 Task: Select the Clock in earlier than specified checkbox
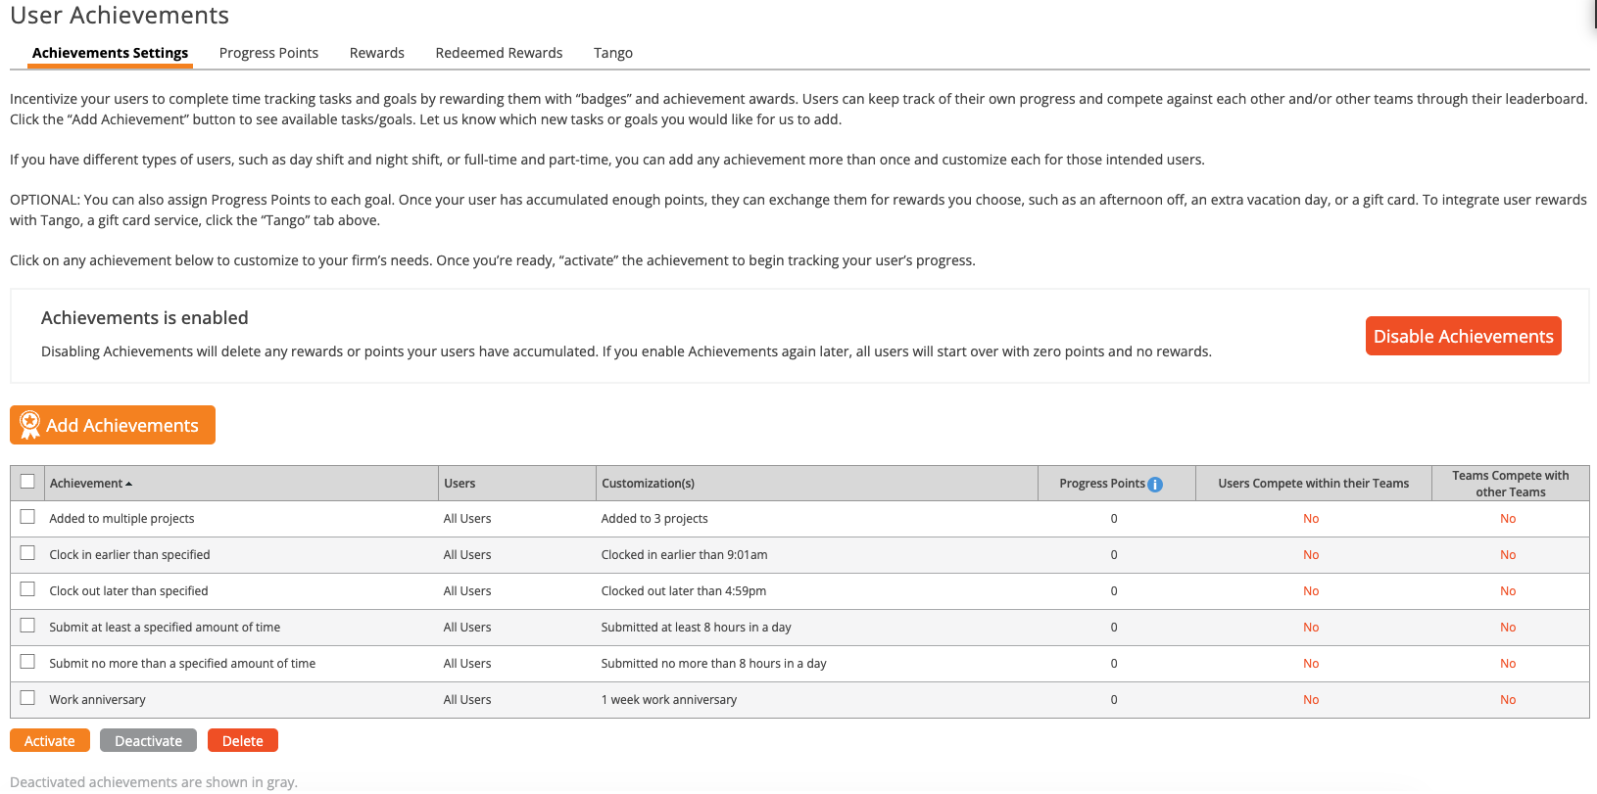(x=27, y=553)
